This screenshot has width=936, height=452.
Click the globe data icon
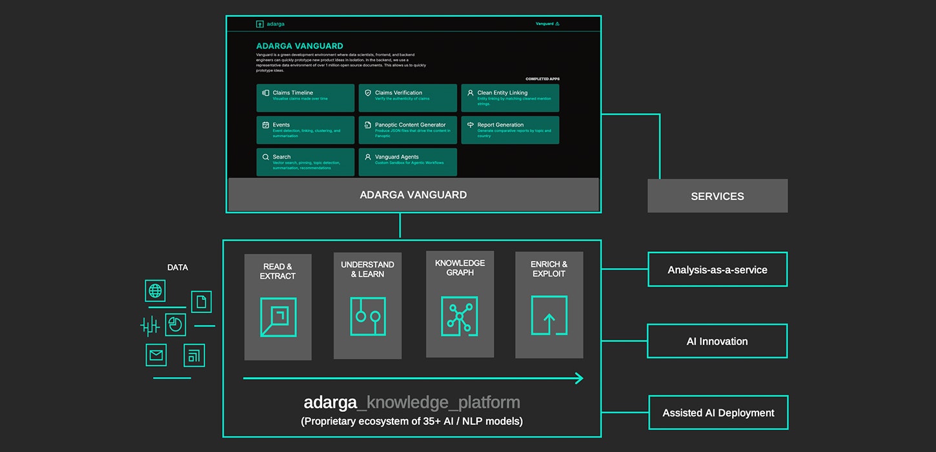click(155, 291)
